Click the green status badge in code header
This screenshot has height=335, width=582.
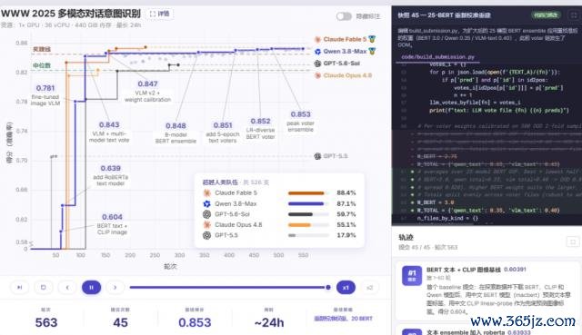(546, 15)
